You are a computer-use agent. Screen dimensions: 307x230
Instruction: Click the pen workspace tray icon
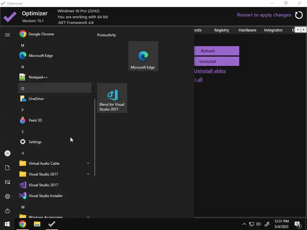tap(267, 224)
